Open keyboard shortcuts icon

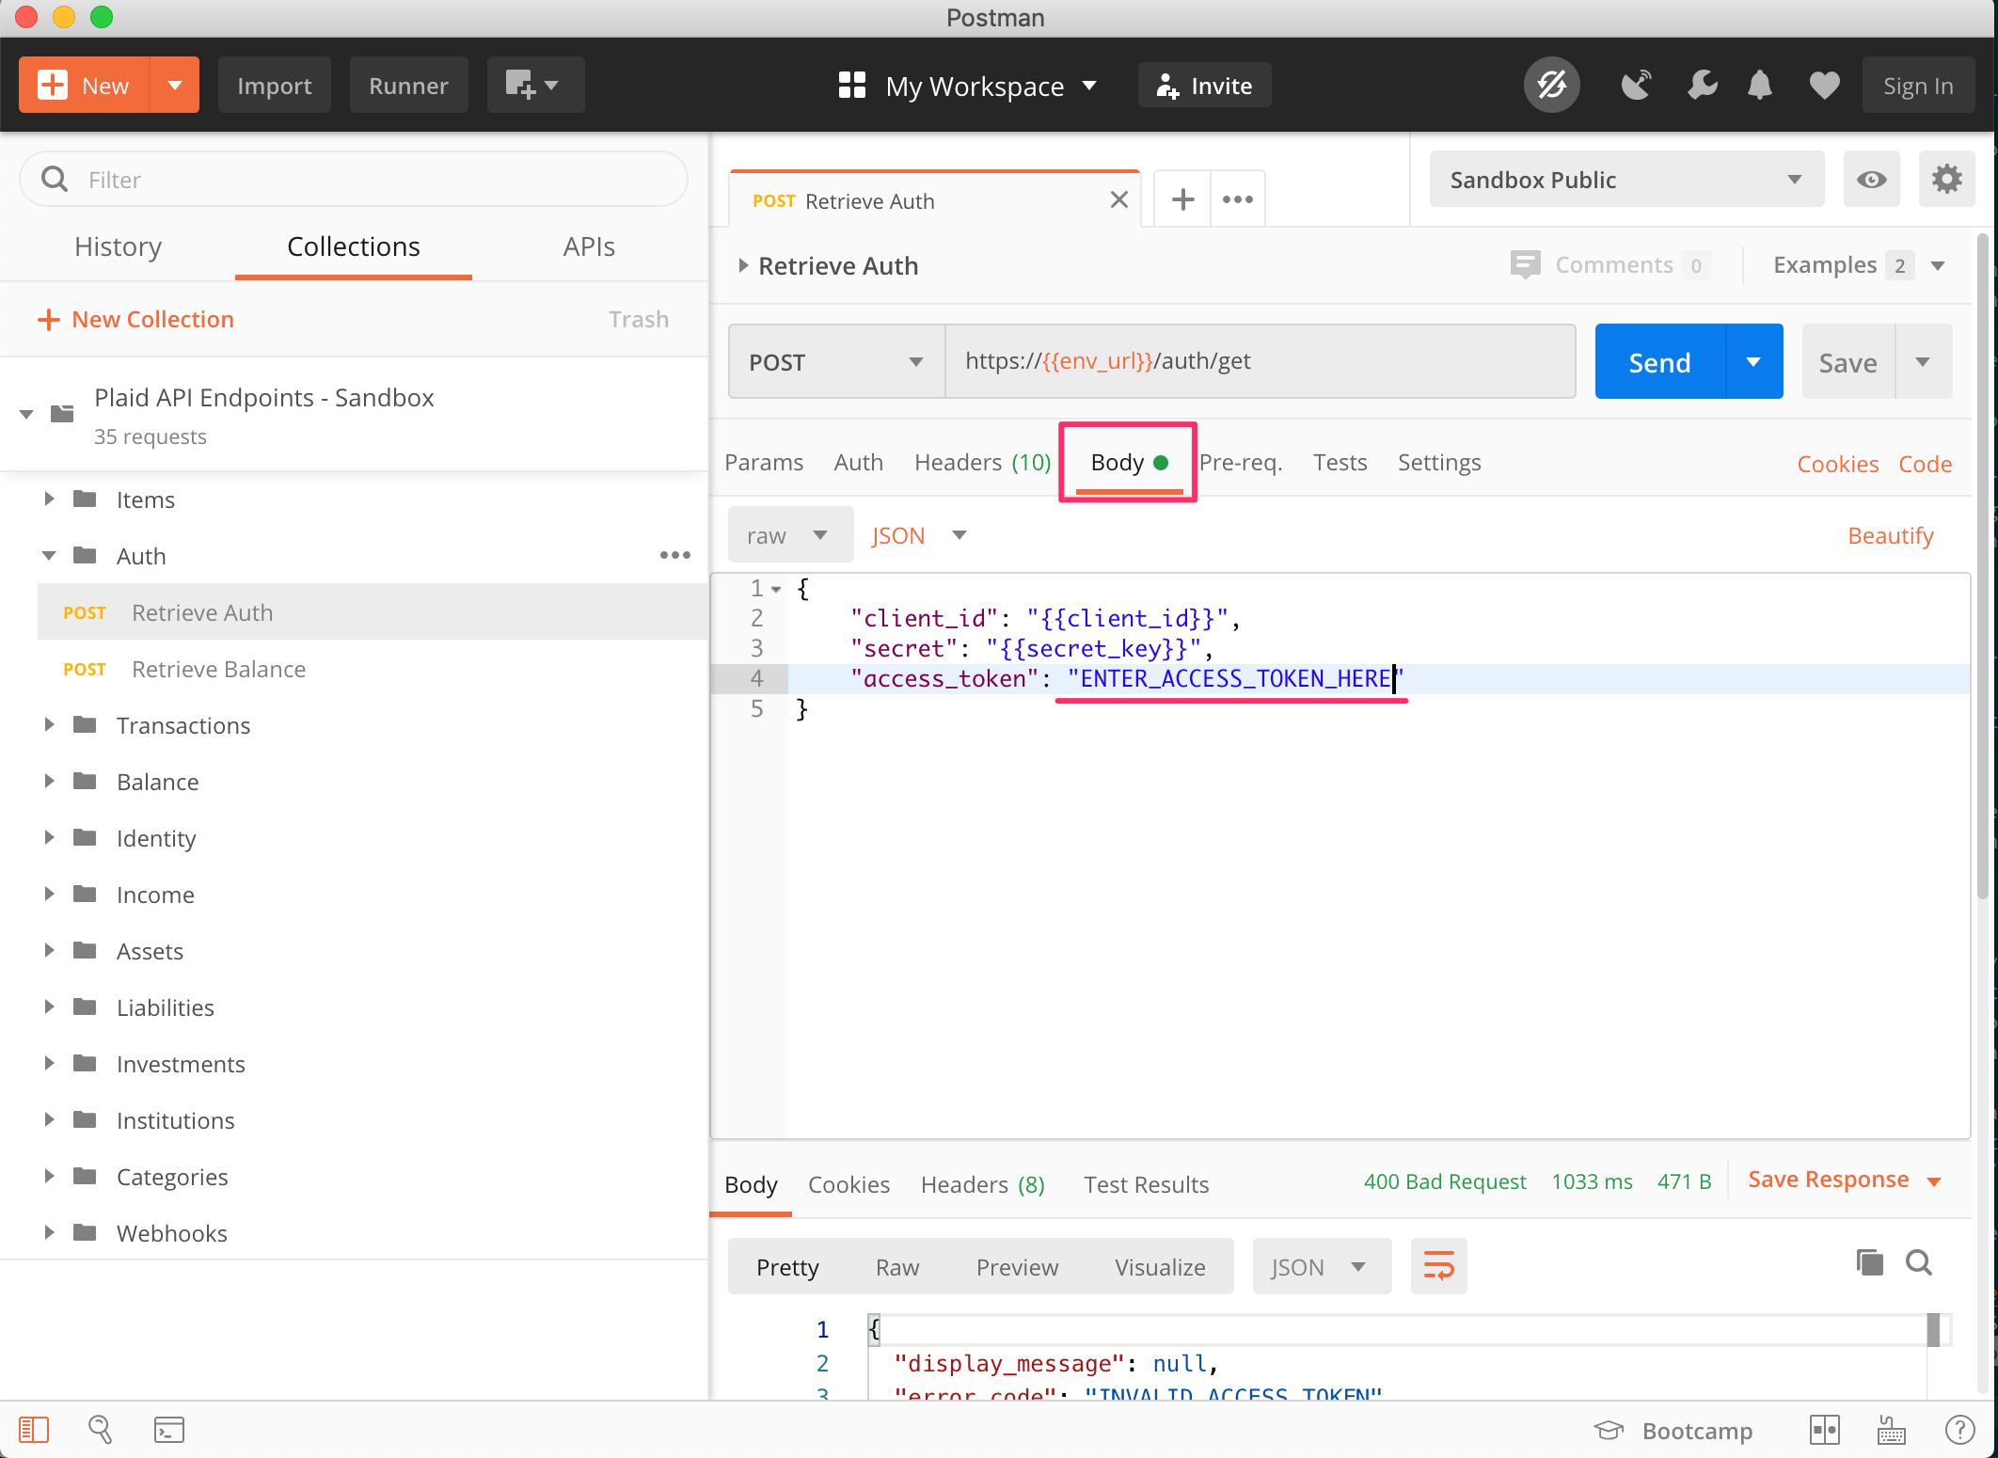click(1891, 1430)
